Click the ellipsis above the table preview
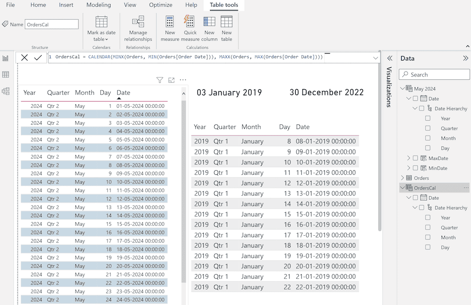This screenshot has height=305, width=471. click(x=183, y=80)
